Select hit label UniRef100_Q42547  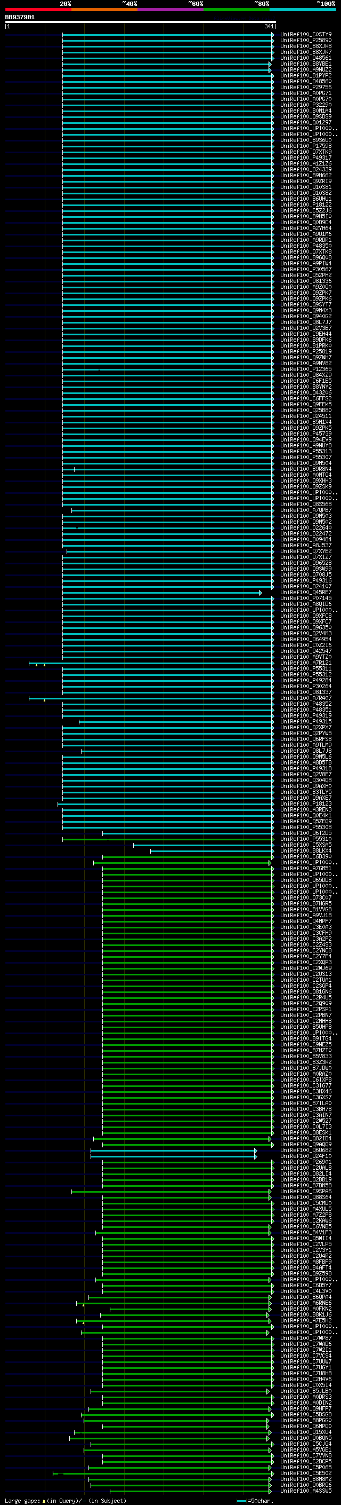point(305,651)
